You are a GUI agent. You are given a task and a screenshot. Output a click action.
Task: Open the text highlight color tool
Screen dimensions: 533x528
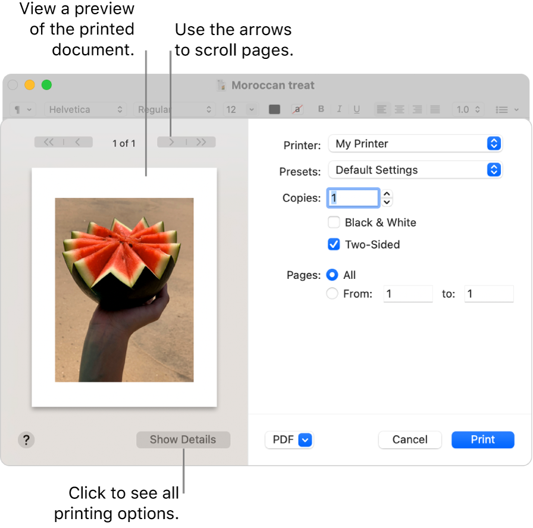297,109
